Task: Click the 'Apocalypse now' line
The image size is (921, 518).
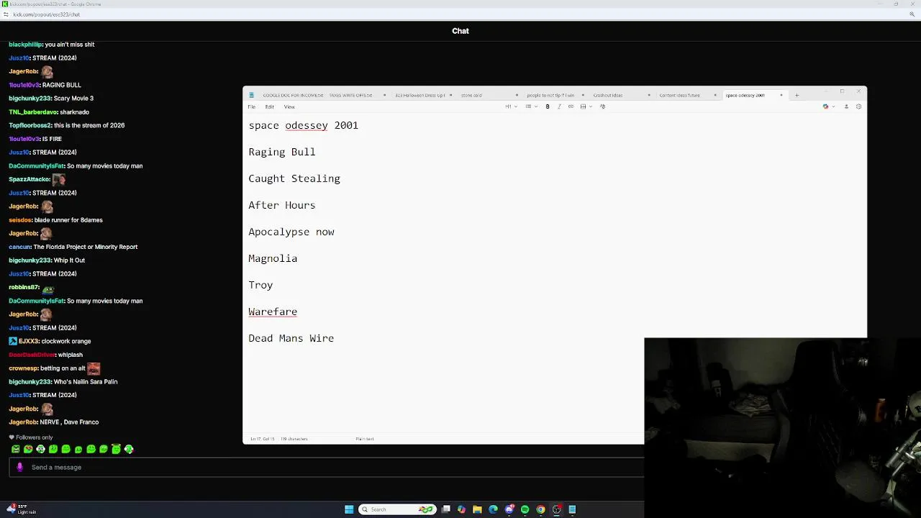Action: click(291, 232)
